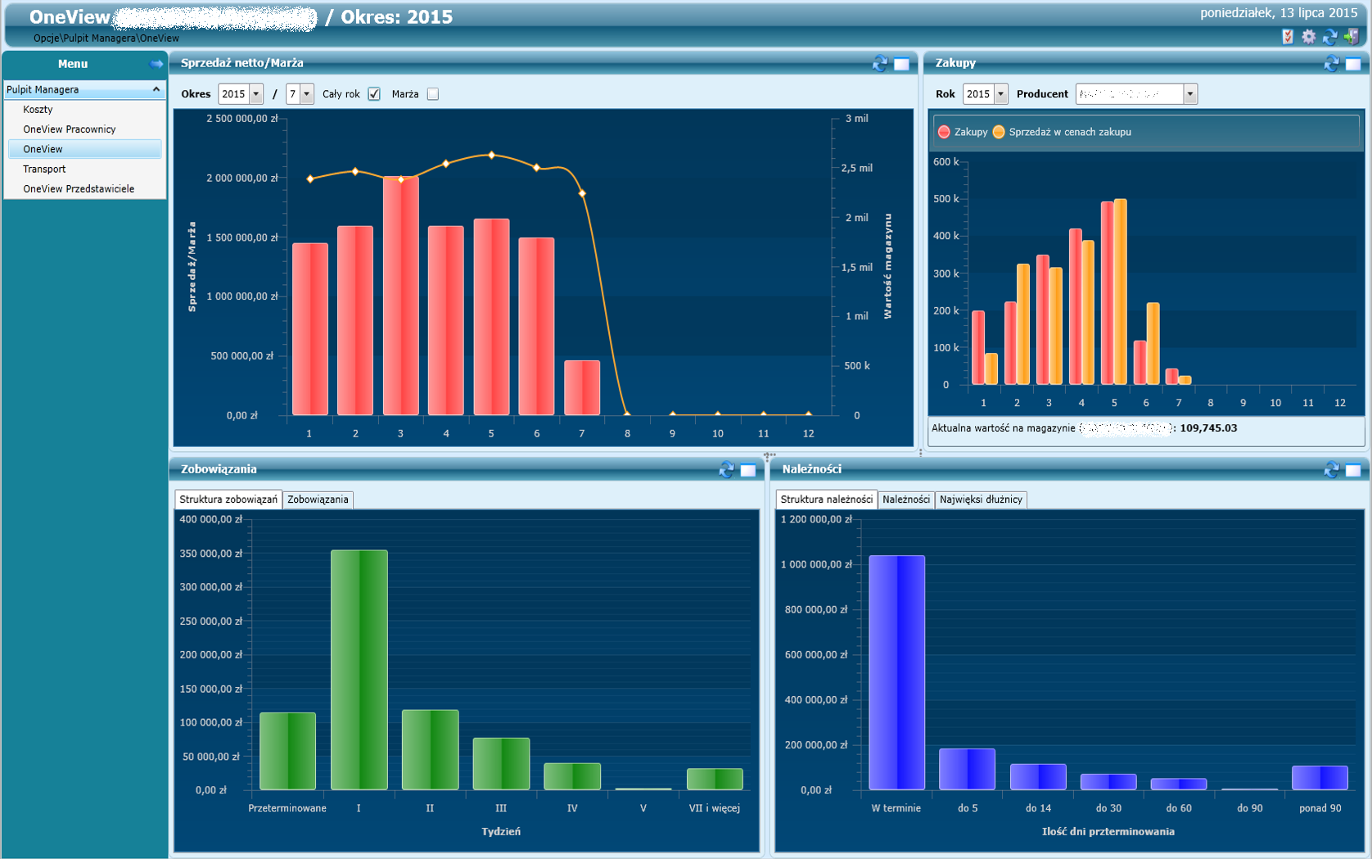Click the month 7 sales bar
The width and height of the screenshot is (1372, 859).
(x=582, y=388)
